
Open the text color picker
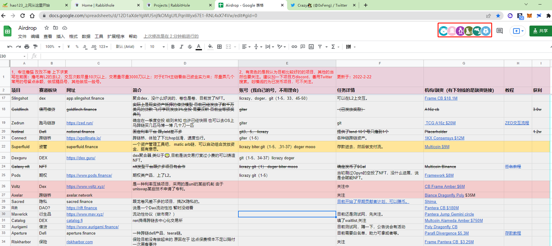pyautogui.click(x=199, y=46)
